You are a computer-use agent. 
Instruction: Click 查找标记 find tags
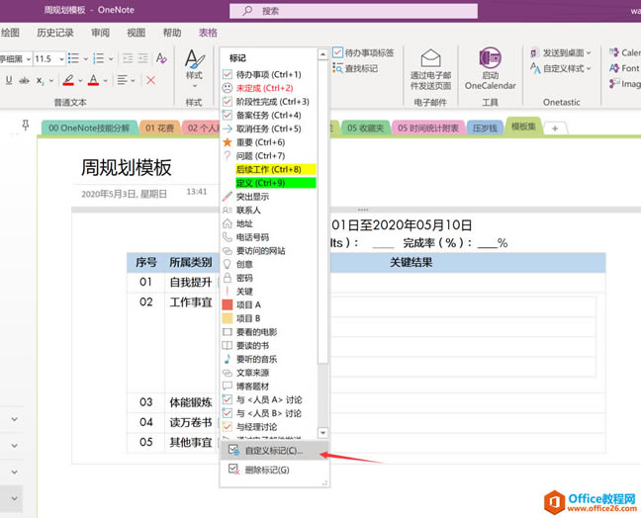(355, 68)
